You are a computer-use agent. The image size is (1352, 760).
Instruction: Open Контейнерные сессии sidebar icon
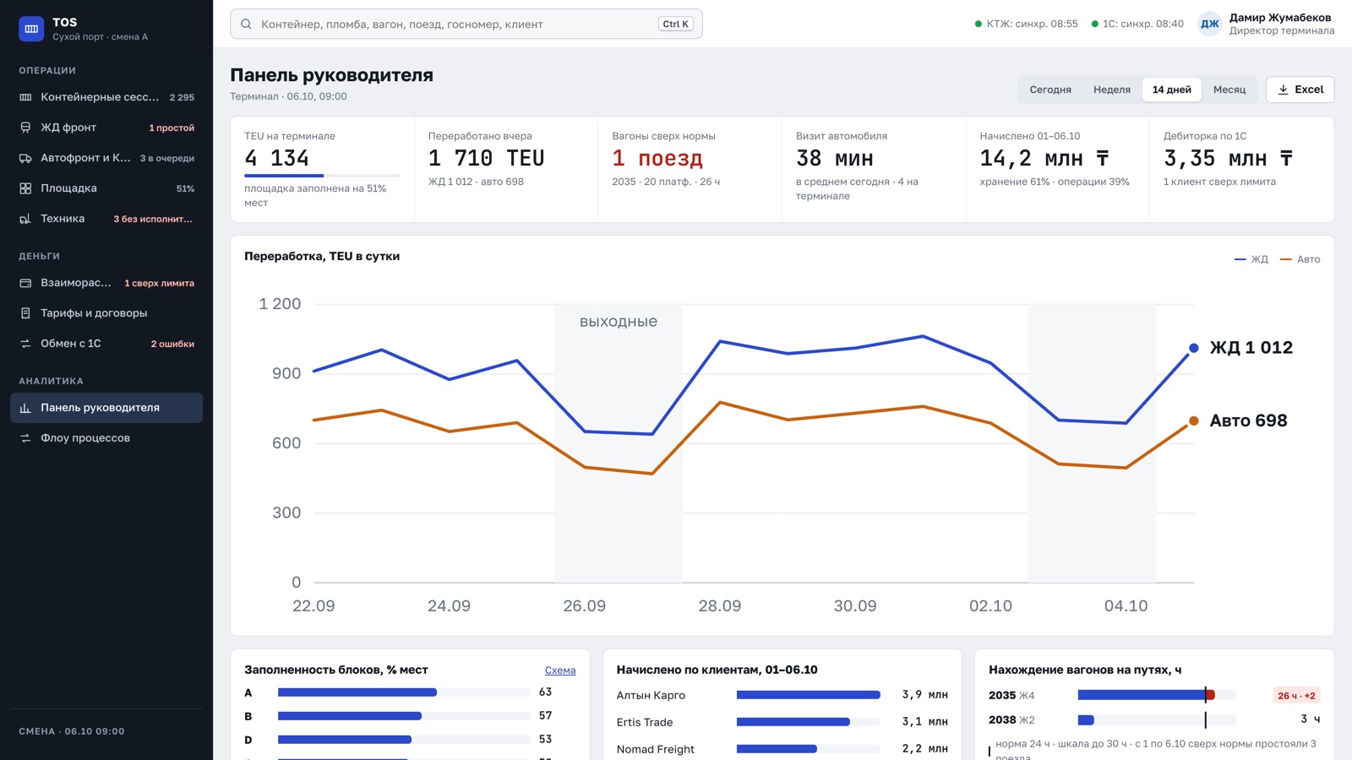[x=25, y=97]
